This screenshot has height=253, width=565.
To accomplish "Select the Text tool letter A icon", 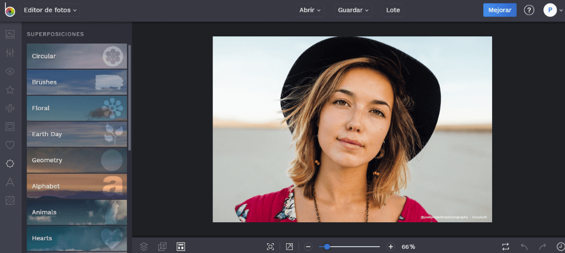I will 10,182.
